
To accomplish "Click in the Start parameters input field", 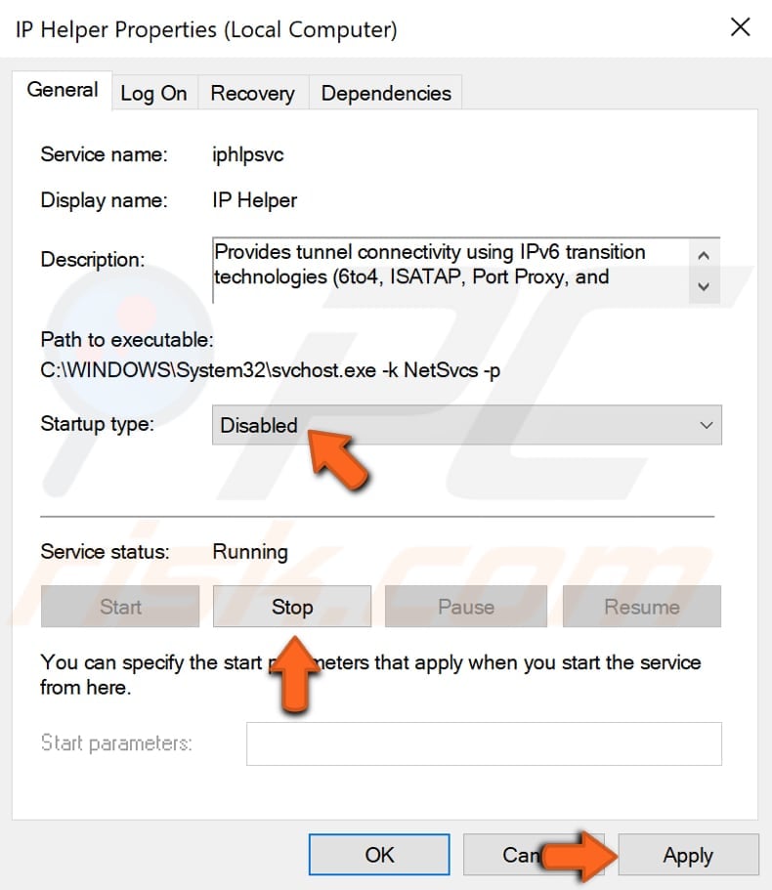I will coord(484,743).
